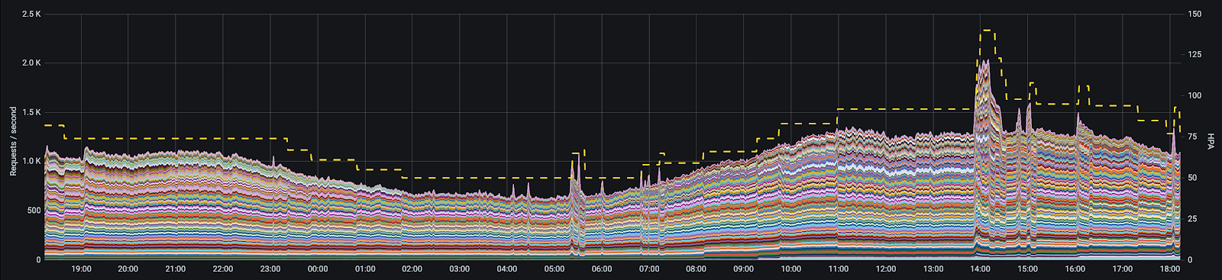Click the 05:00 time axis label
Screen dimensions: 1222x280
coord(554,269)
